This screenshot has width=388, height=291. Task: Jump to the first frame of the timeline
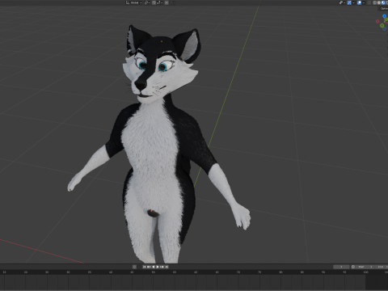[144, 267]
